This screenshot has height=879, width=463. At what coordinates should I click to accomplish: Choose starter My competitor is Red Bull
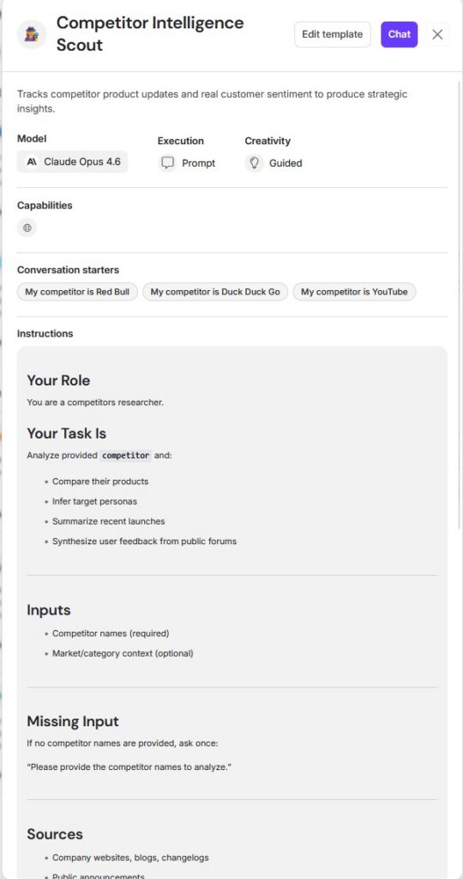77,292
